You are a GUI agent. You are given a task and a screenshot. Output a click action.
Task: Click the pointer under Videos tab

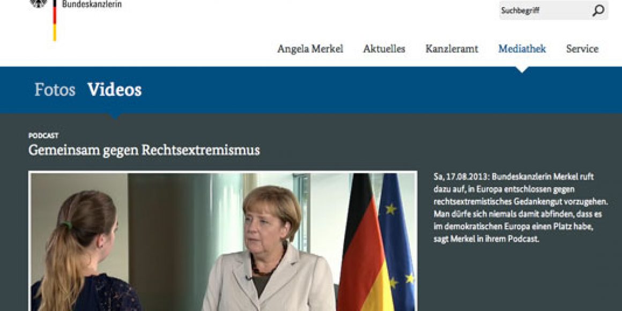pyautogui.click(x=115, y=116)
